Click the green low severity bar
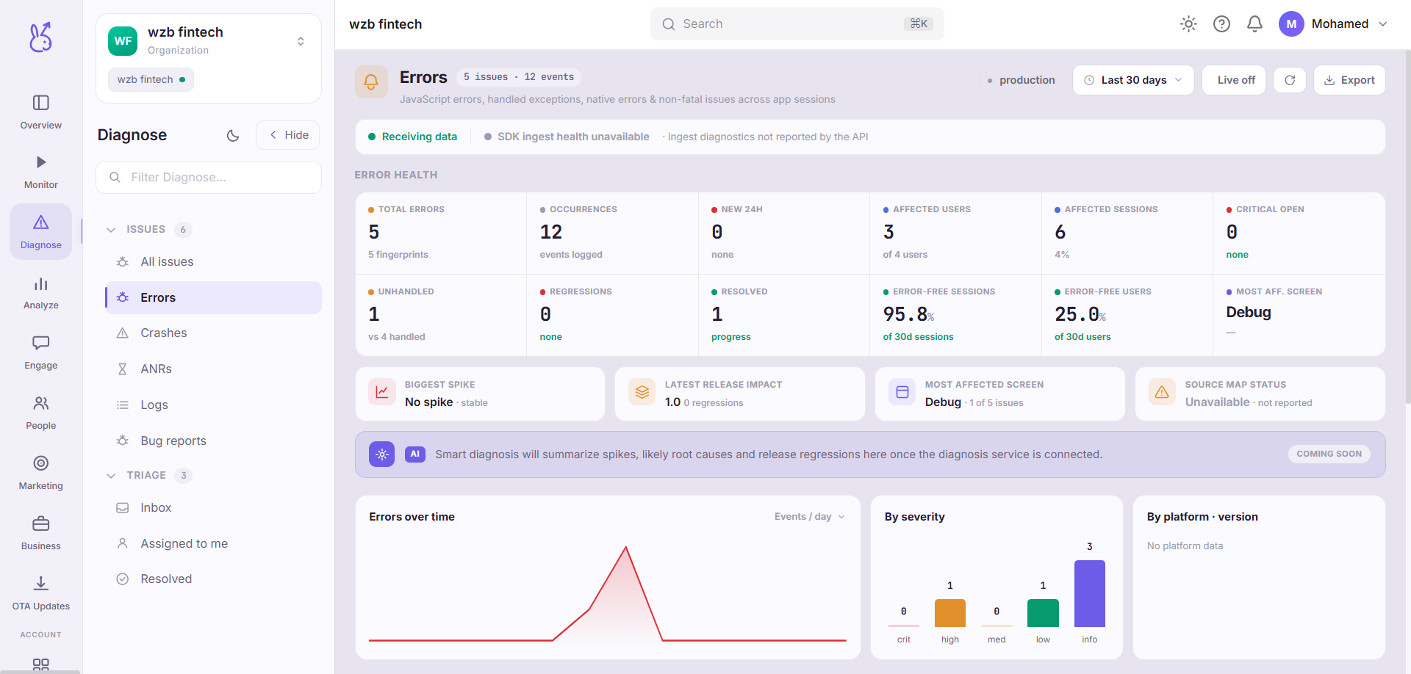Image resolution: width=1411 pixels, height=674 pixels. (x=1043, y=613)
